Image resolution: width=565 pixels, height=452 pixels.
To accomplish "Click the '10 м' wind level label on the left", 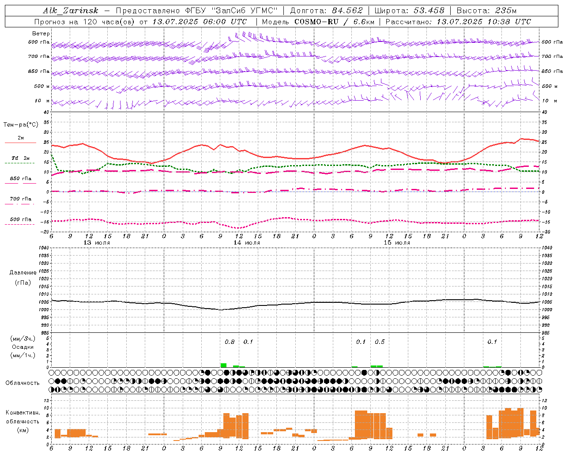I will pos(42,101).
